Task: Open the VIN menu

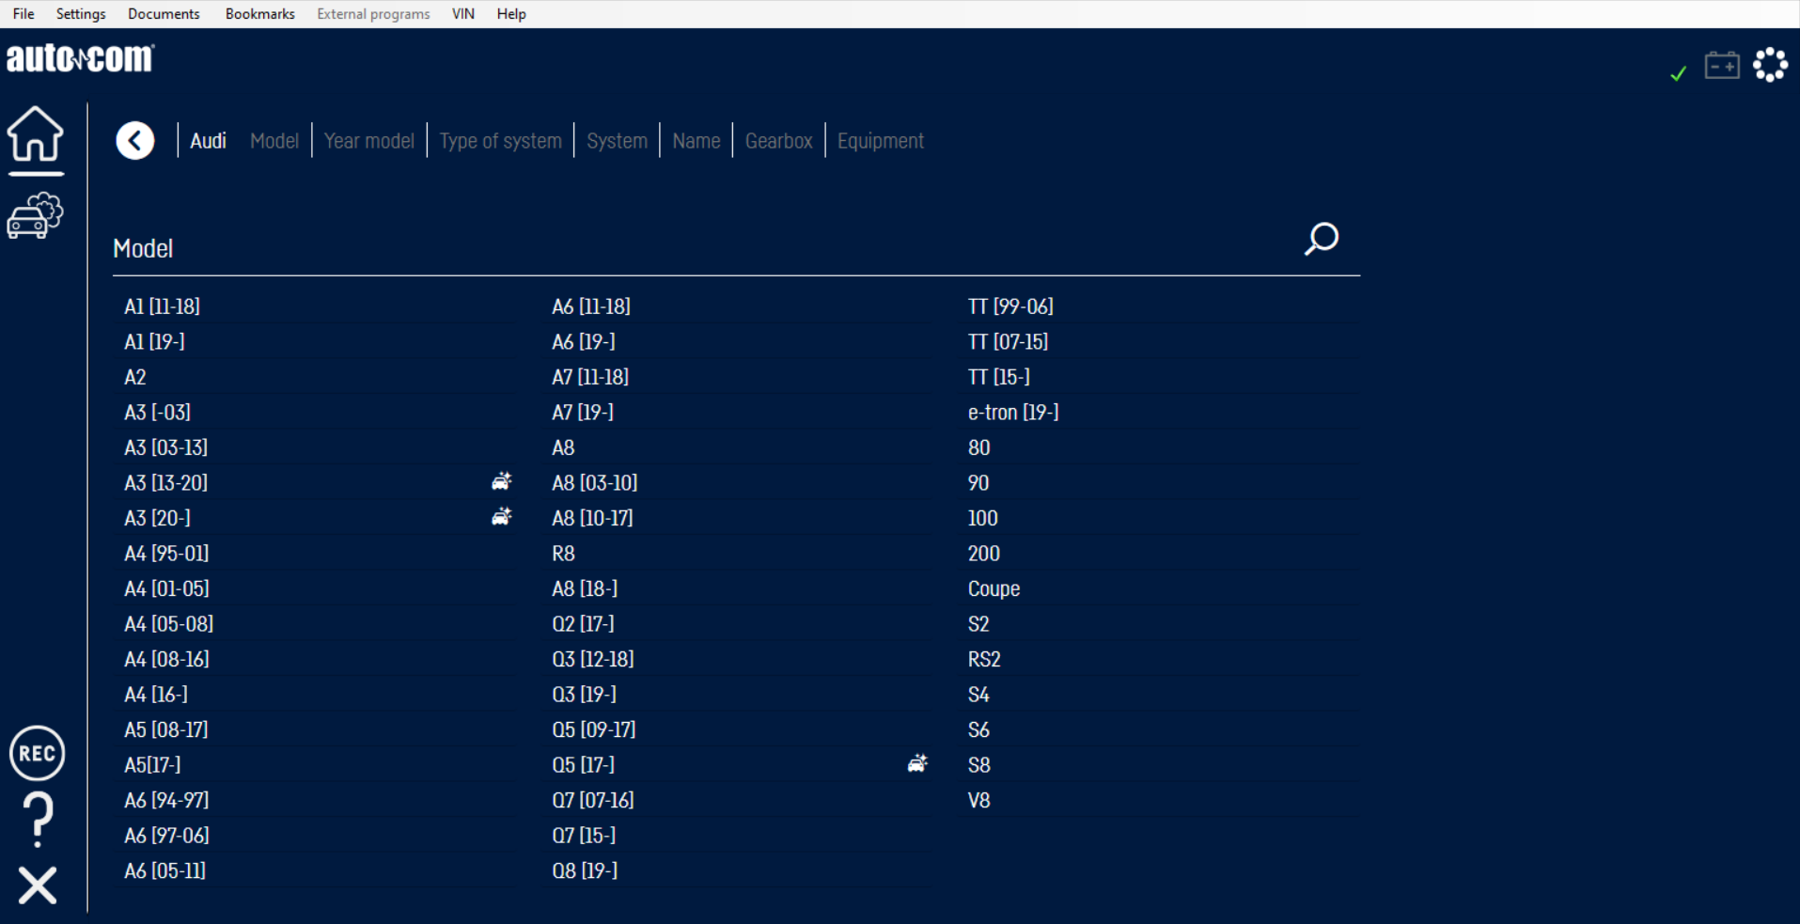Action: (x=463, y=14)
